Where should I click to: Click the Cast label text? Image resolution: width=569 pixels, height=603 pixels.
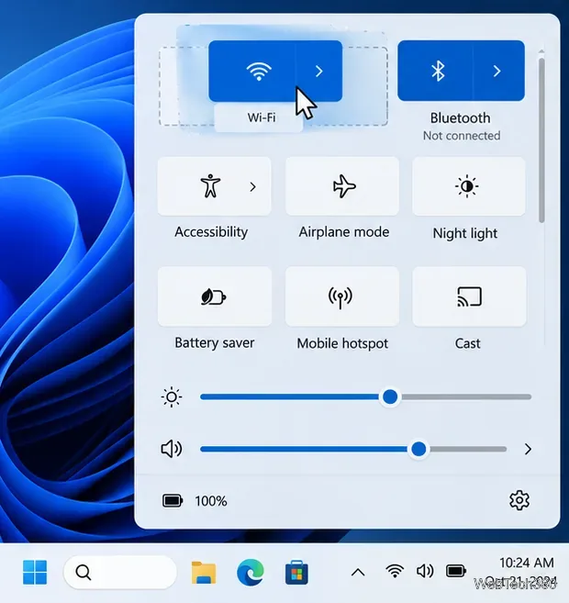[467, 343]
